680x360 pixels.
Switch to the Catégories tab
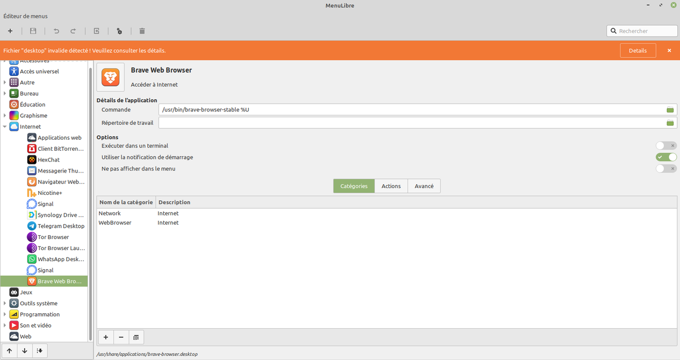click(354, 186)
